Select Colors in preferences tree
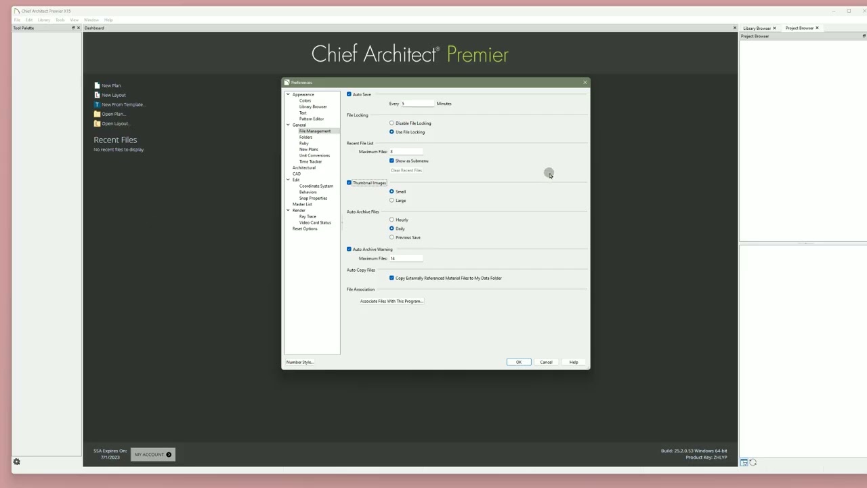The width and height of the screenshot is (867, 488). 305,100
